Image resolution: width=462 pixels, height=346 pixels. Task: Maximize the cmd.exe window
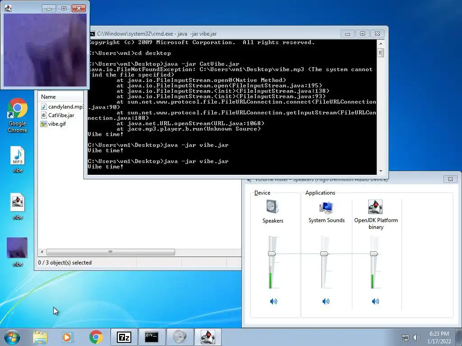click(362, 34)
